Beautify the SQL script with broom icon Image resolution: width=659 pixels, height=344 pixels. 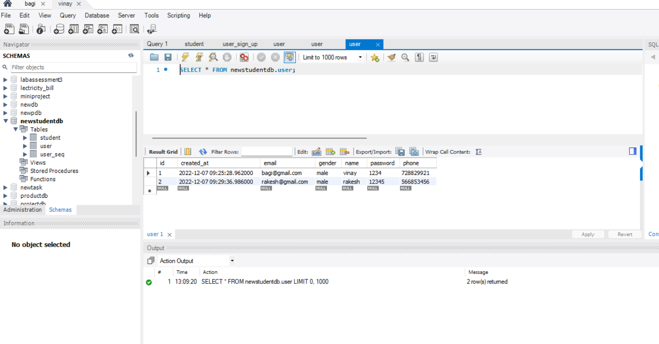pyautogui.click(x=392, y=57)
